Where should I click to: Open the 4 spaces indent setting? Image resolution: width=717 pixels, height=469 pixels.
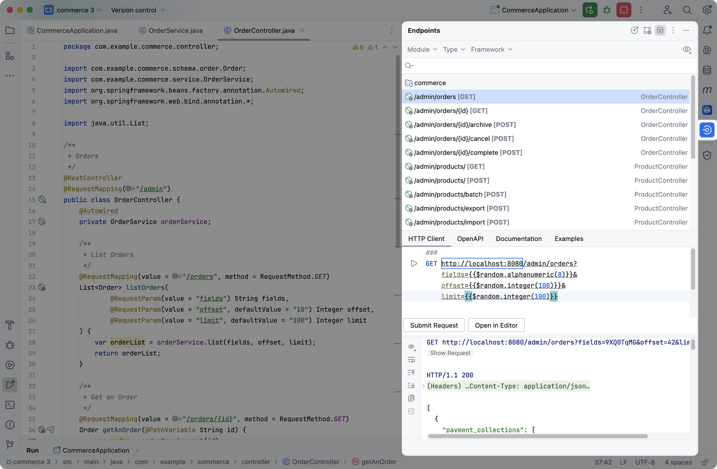tap(678, 462)
